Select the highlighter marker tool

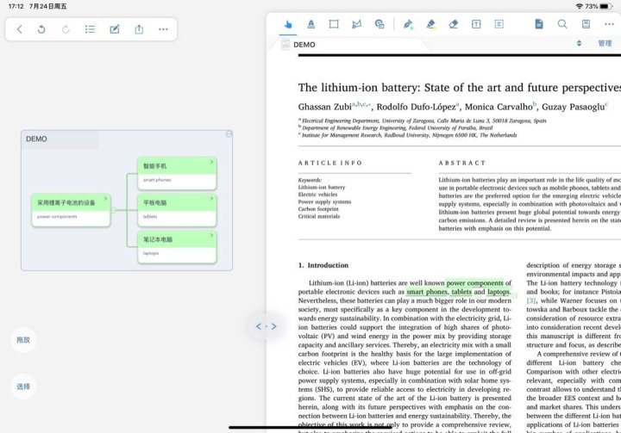431,24
